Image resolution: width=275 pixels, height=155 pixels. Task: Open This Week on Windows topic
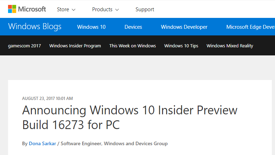click(133, 46)
